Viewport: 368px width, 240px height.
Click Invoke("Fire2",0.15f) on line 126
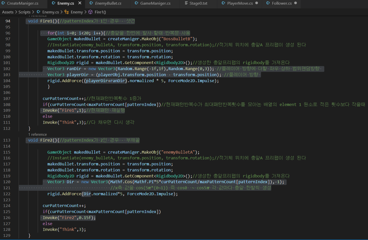(69, 218)
